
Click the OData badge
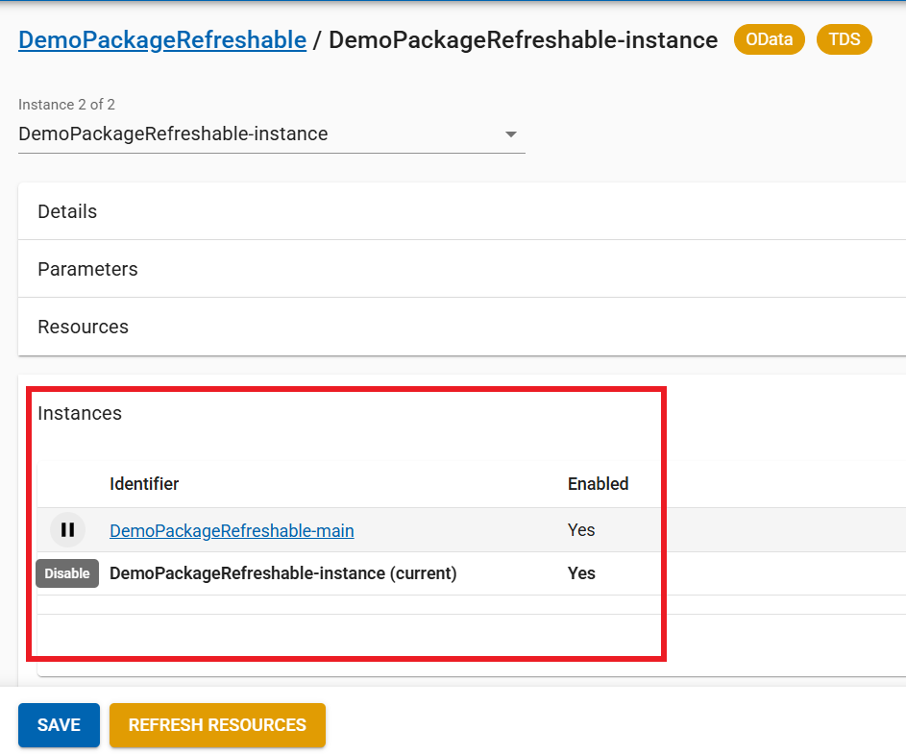coord(769,40)
